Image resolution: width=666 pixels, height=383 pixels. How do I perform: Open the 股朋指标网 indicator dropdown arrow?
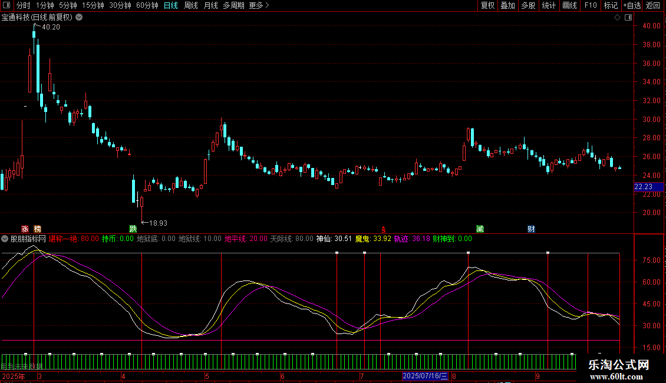[5, 239]
